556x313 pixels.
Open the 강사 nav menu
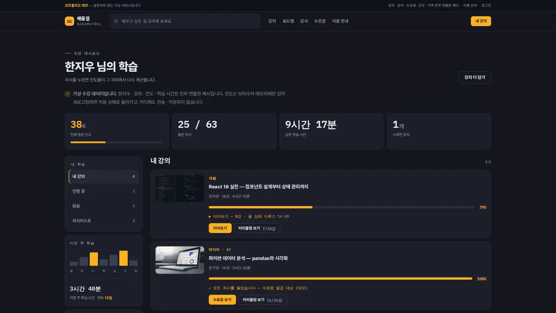[304, 21]
